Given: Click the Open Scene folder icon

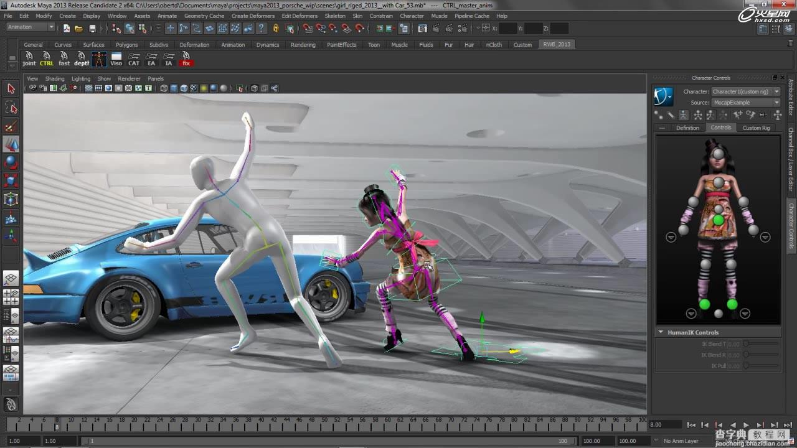Looking at the screenshot, I should (x=79, y=28).
